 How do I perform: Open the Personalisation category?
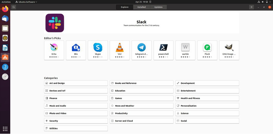coord(207,106)
